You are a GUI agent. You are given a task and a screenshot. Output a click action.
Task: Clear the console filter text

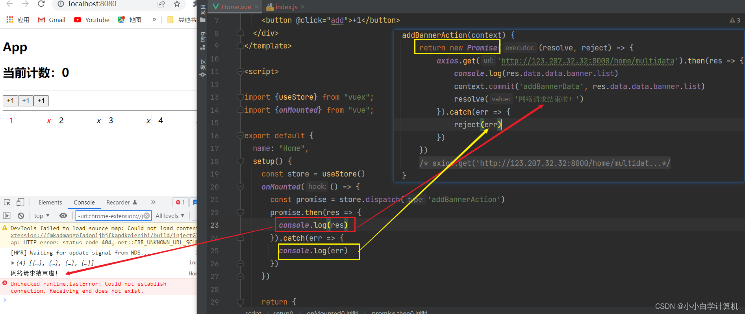click(146, 216)
